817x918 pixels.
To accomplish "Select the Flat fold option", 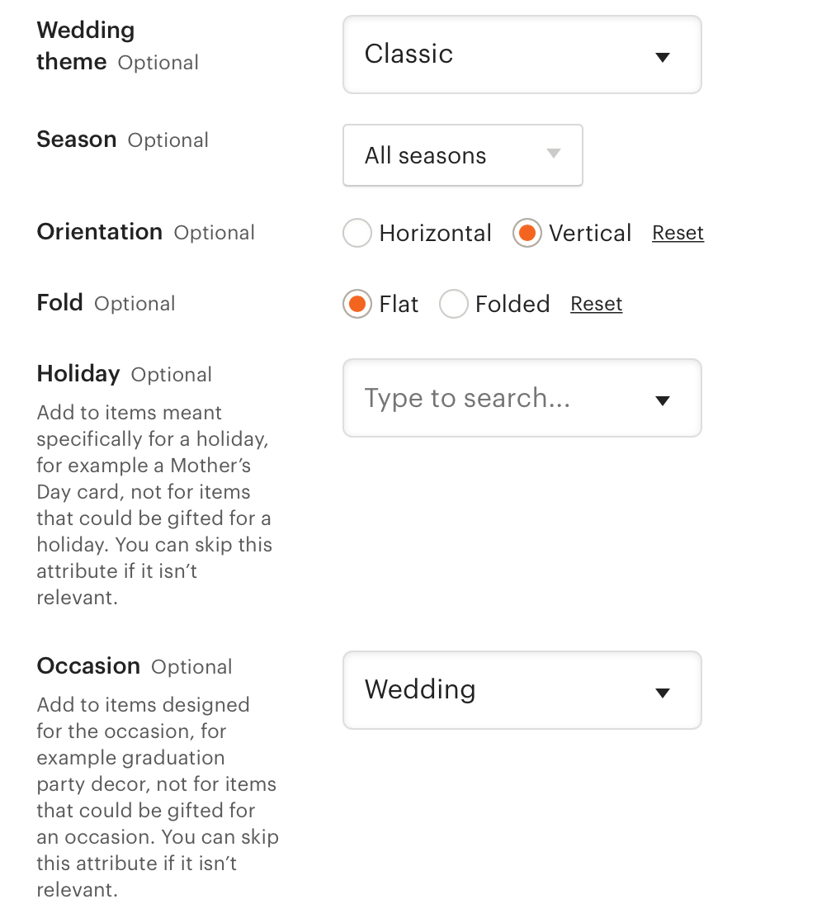I will point(356,304).
